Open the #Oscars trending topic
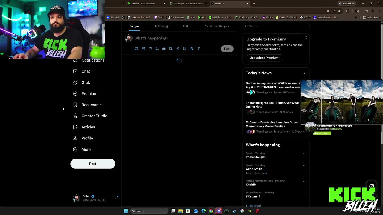383x215 pixels. pyautogui.click(x=252, y=196)
